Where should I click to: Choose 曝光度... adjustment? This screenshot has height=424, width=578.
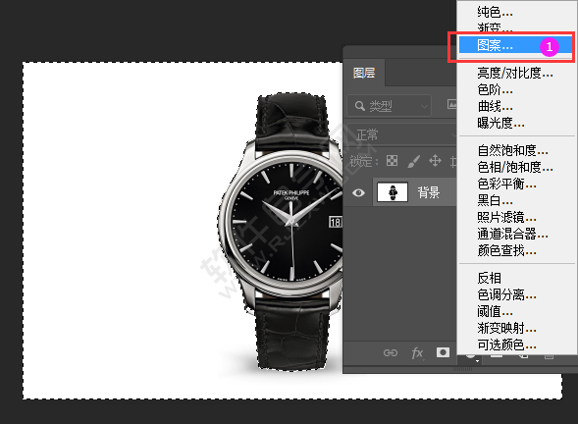pos(500,123)
